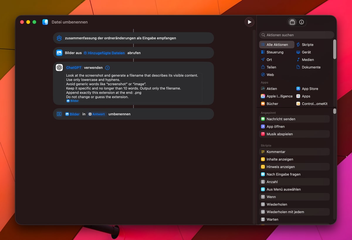Show shortcut details info icon
Screen dimensions: 352x240
(x=301, y=22)
